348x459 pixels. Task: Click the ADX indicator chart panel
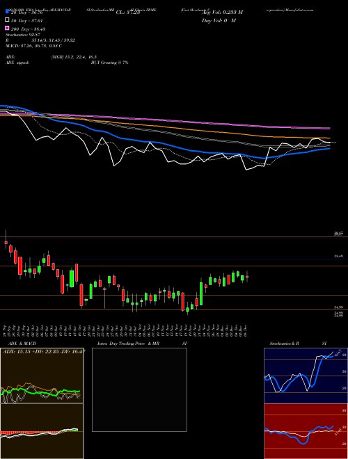coord(42,376)
